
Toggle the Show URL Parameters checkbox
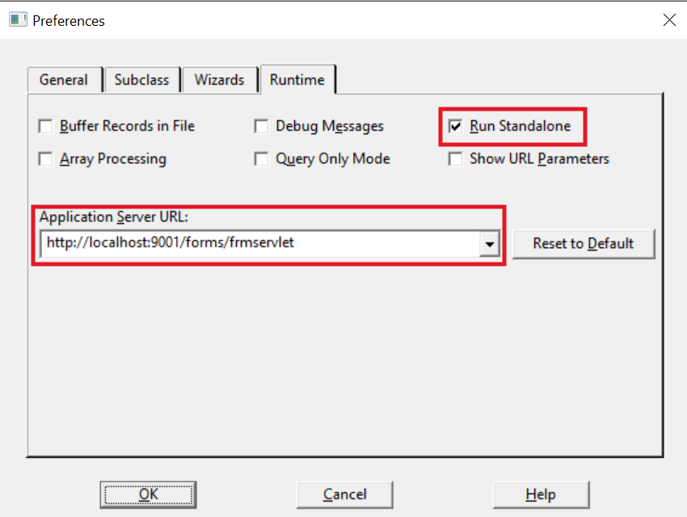tap(456, 159)
